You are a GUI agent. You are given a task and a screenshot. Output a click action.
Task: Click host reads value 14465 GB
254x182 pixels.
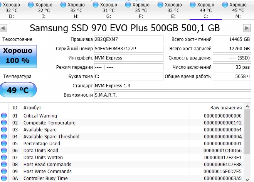232,39
